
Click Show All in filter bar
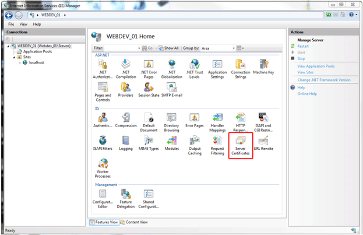[169, 48]
